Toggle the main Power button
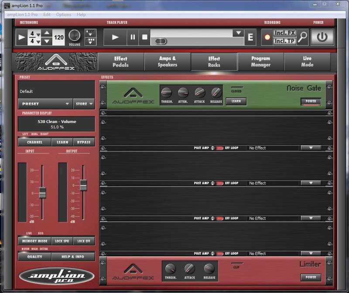Image resolution: width=349 pixels, height=293 pixels. 322,37
